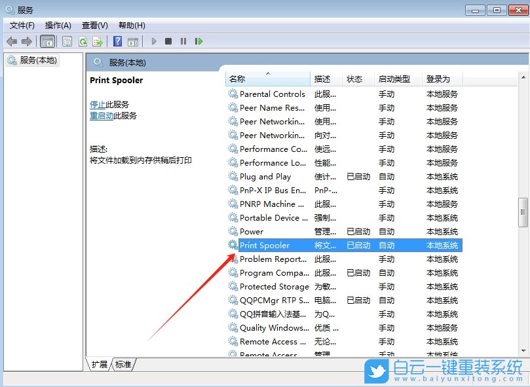Click the Forward navigation arrow icon
Viewport: 530px width, 387px height.
pyautogui.click(x=26, y=41)
